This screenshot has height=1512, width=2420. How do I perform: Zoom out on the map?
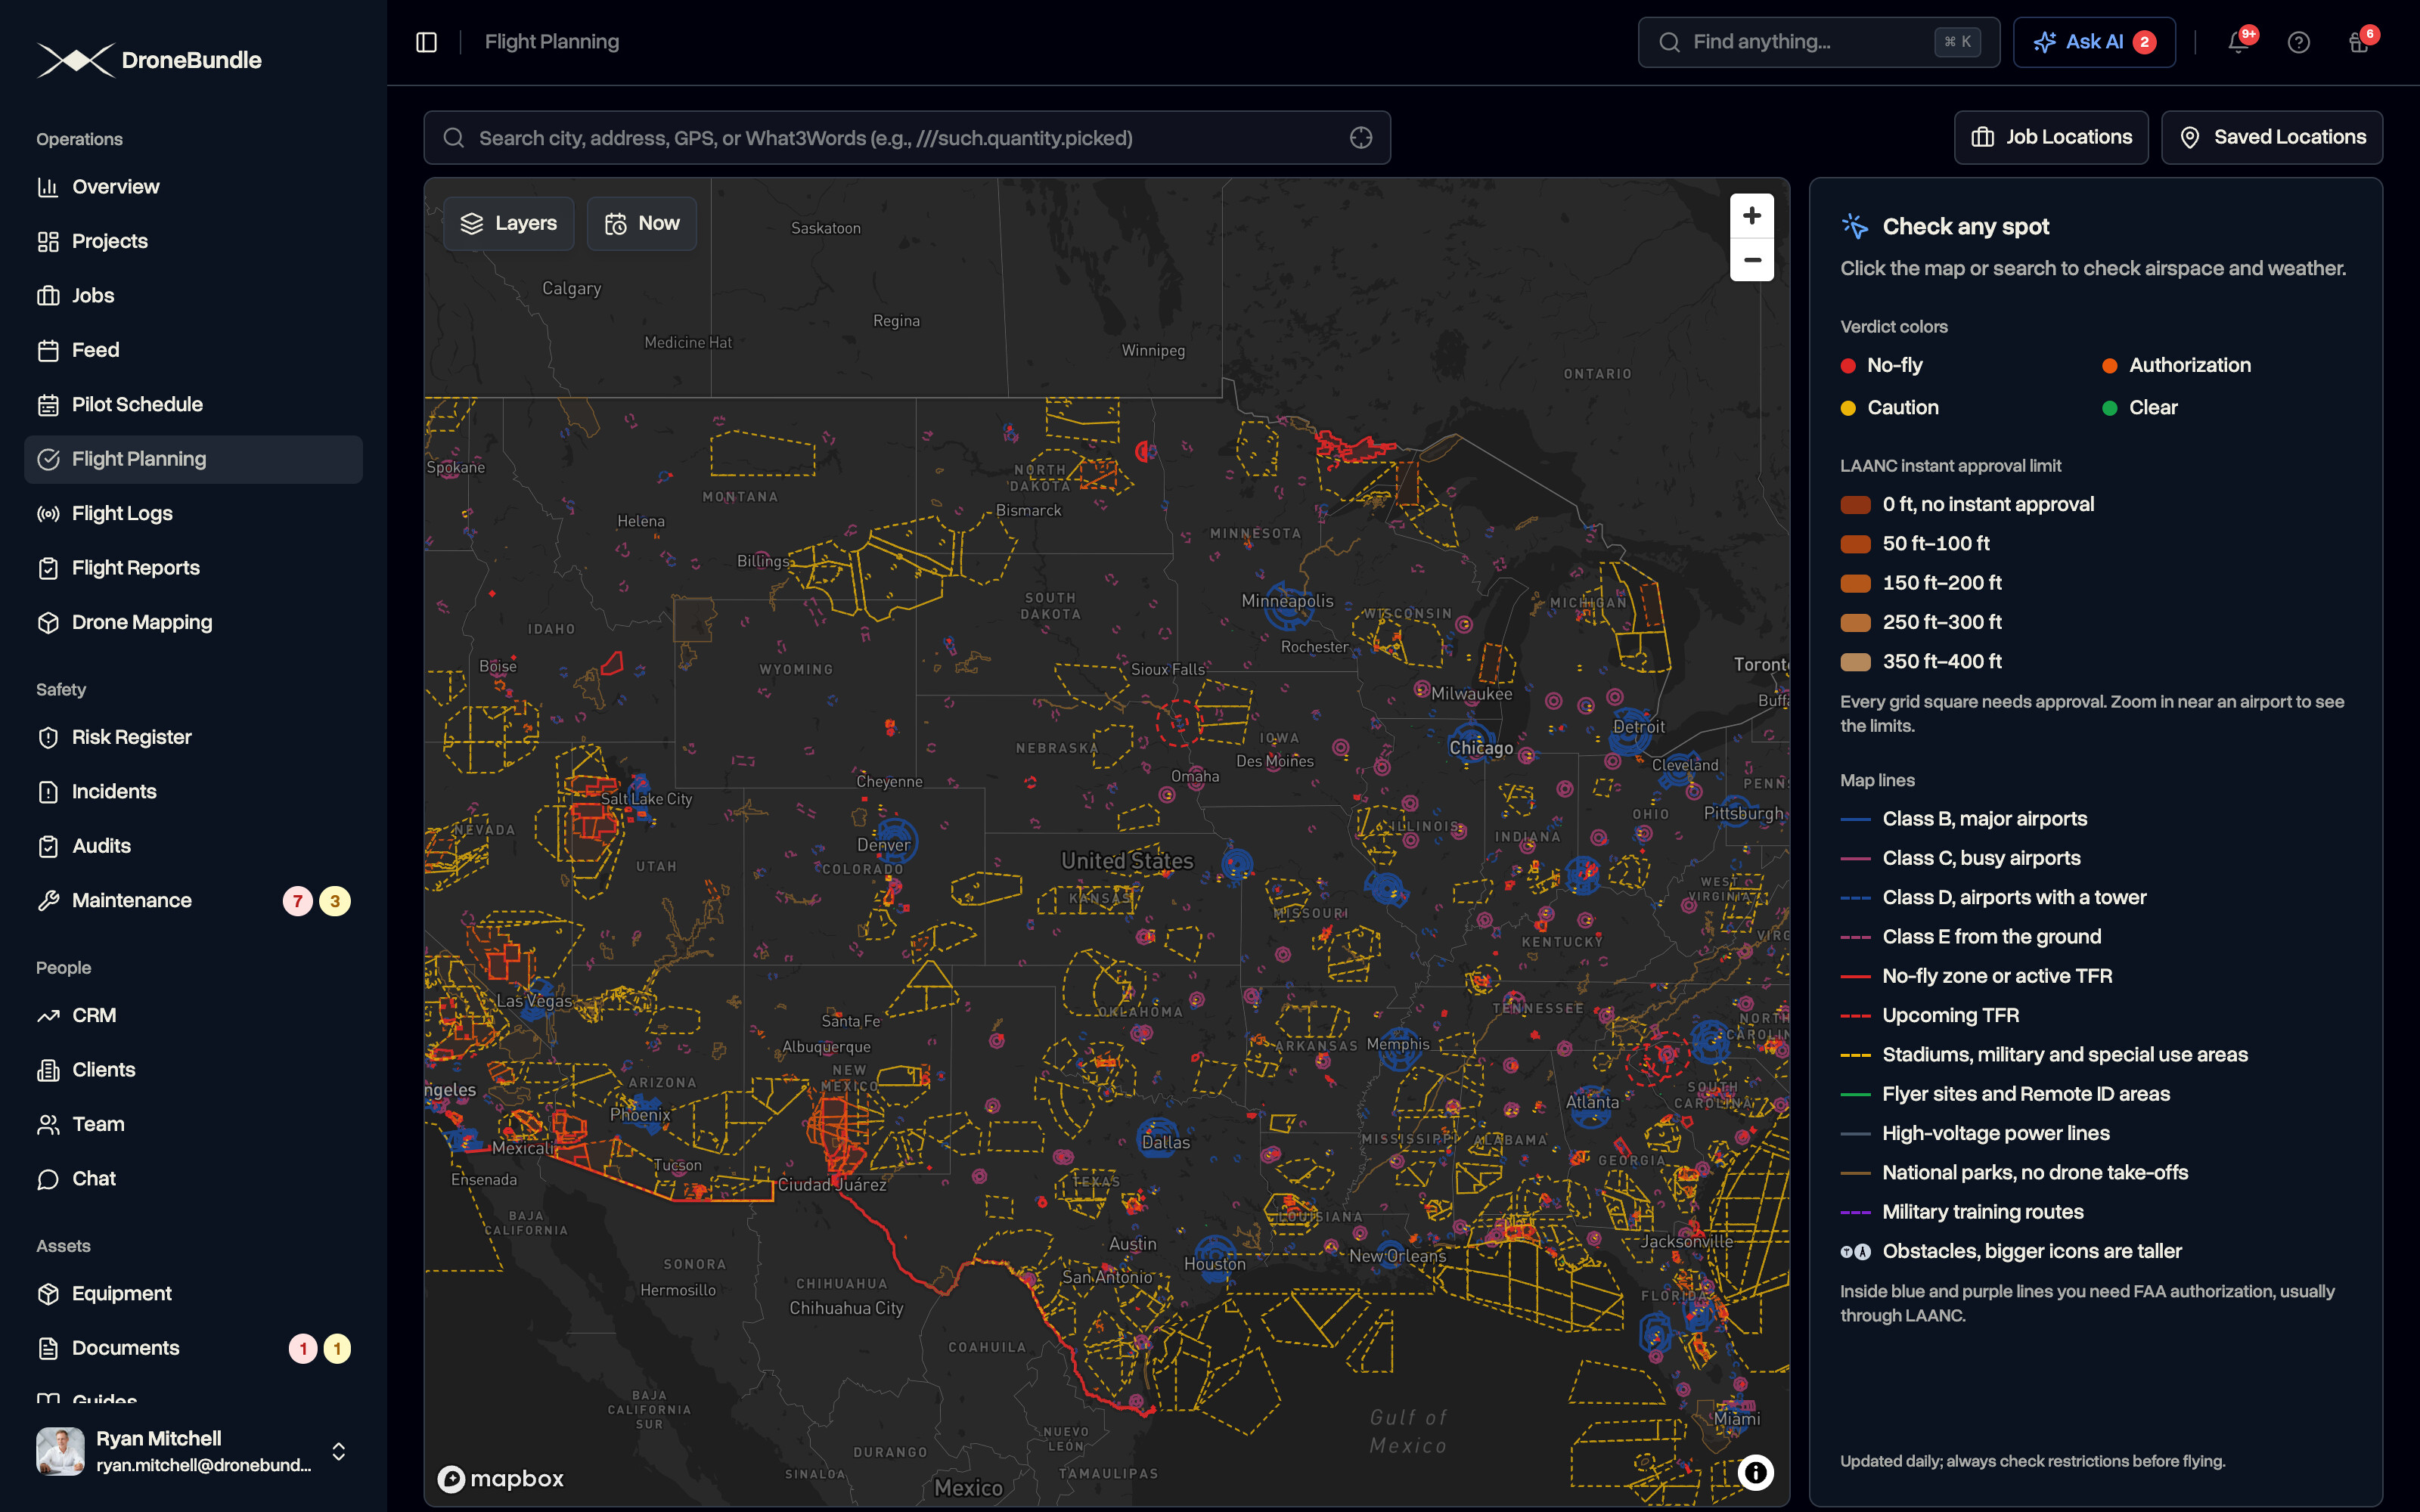pyautogui.click(x=1752, y=260)
